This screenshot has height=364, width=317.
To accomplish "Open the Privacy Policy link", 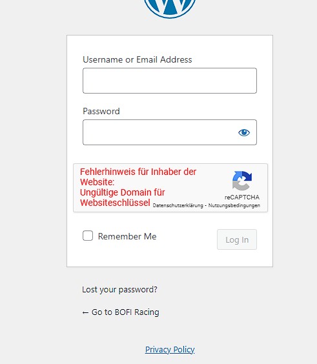I will [x=170, y=350].
